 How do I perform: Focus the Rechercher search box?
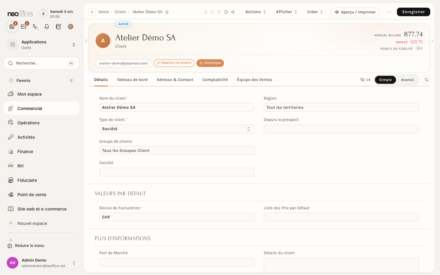point(42,63)
